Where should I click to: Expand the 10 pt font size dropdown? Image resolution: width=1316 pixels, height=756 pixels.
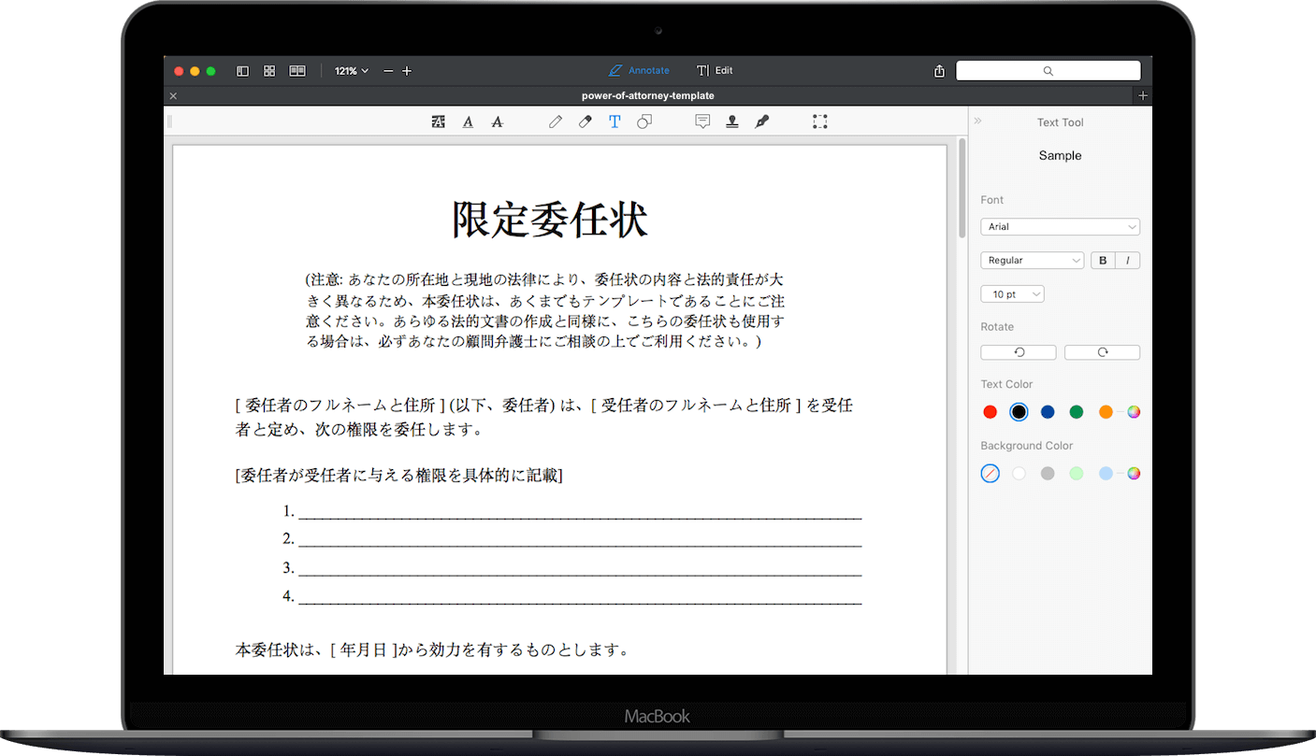click(1012, 294)
